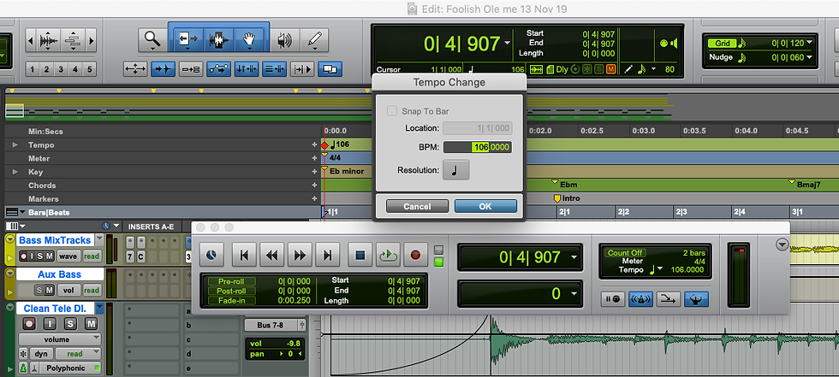The height and width of the screenshot is (377, 839).
Task: Toggle Count Off button in Transport
Action: click(624, 252)
